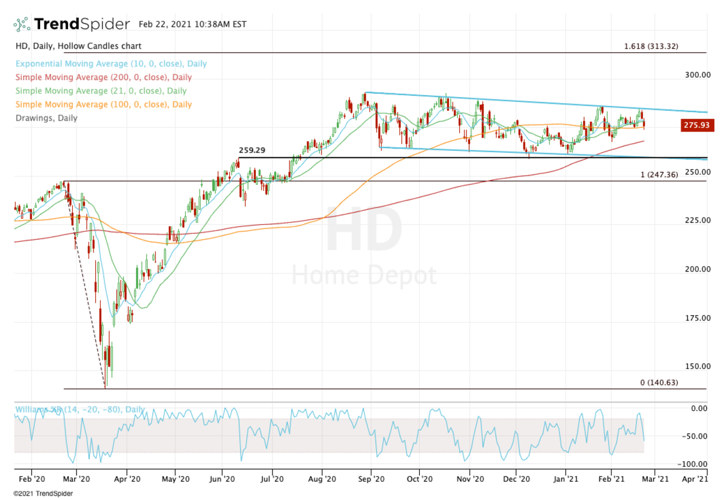
Task: Click the Dec '20 date axis label
Action: (516, 478)
